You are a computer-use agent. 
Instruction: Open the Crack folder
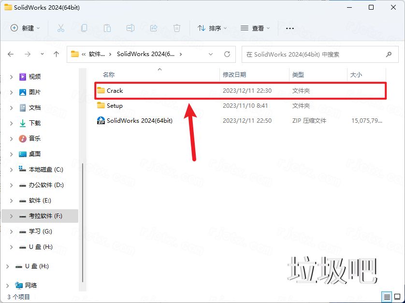coord(116,90)
